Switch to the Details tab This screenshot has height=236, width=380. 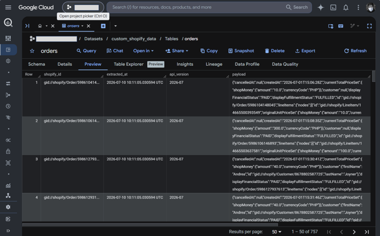click(x=65, y=64)
